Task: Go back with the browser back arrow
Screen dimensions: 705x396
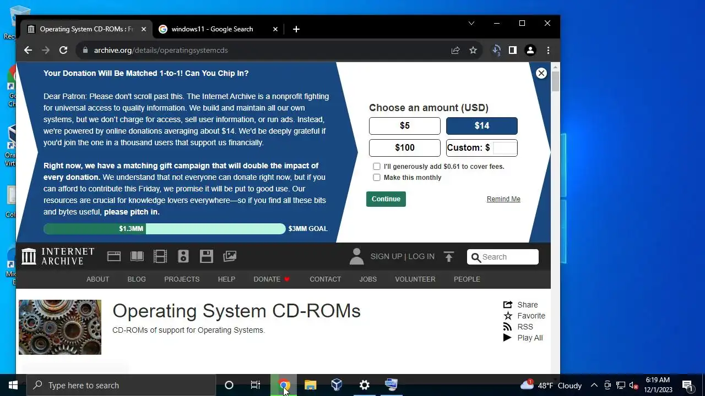Action: coord(28,50)
